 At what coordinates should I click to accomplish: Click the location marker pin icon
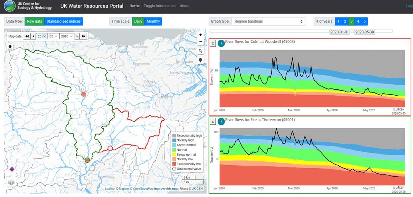(x=200, y=60)
